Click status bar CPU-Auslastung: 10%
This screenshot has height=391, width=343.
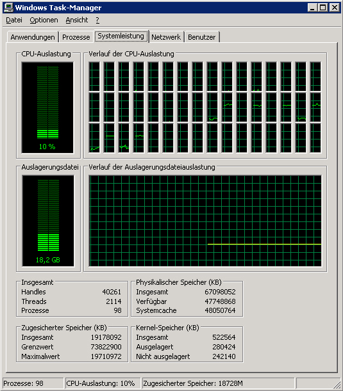tap(103, 383)
